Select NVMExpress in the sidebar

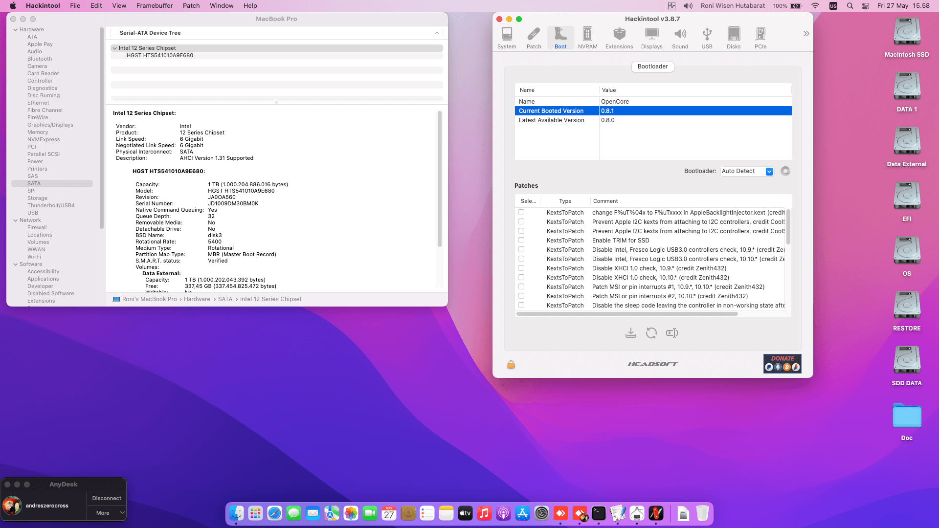pos(44,140)
